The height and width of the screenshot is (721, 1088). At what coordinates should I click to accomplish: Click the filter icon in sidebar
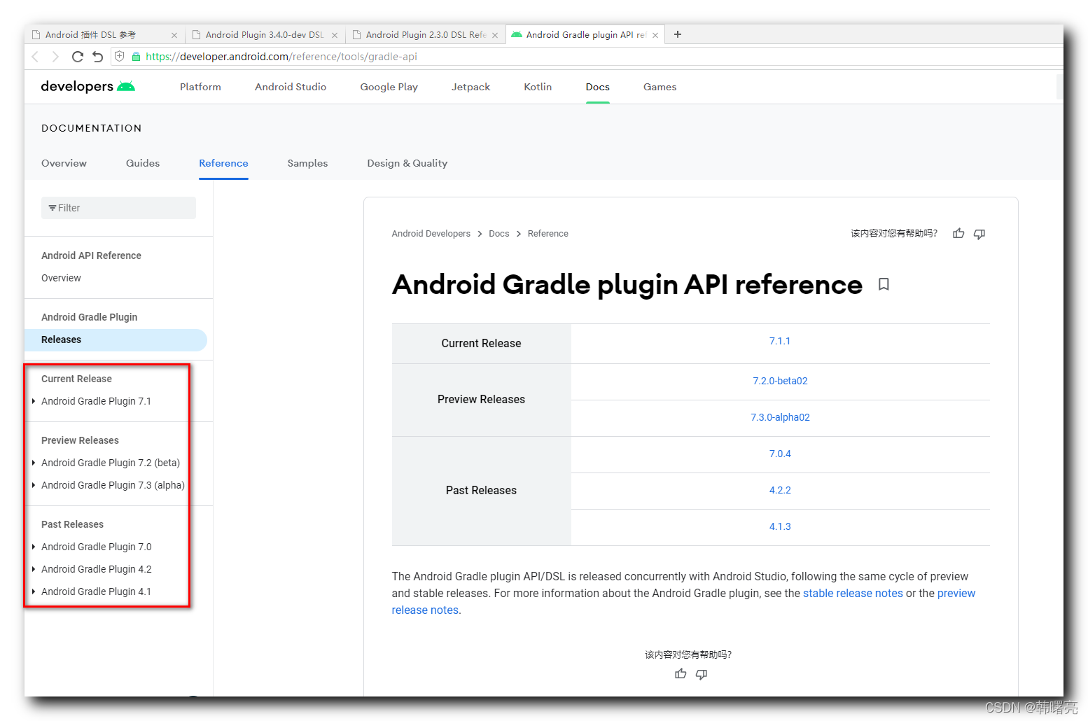[x=53, y=208]
